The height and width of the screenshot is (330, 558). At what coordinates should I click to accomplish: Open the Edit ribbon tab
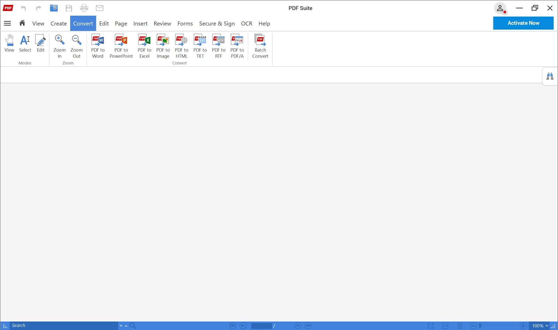104,23
